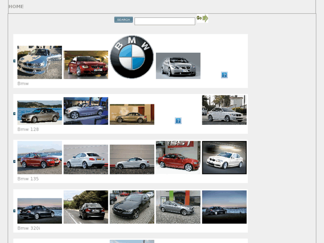Open the tan coupe side-view thumbnail in Bmw 128
Viewport: 324px width, 243px height.
(132, 114)
